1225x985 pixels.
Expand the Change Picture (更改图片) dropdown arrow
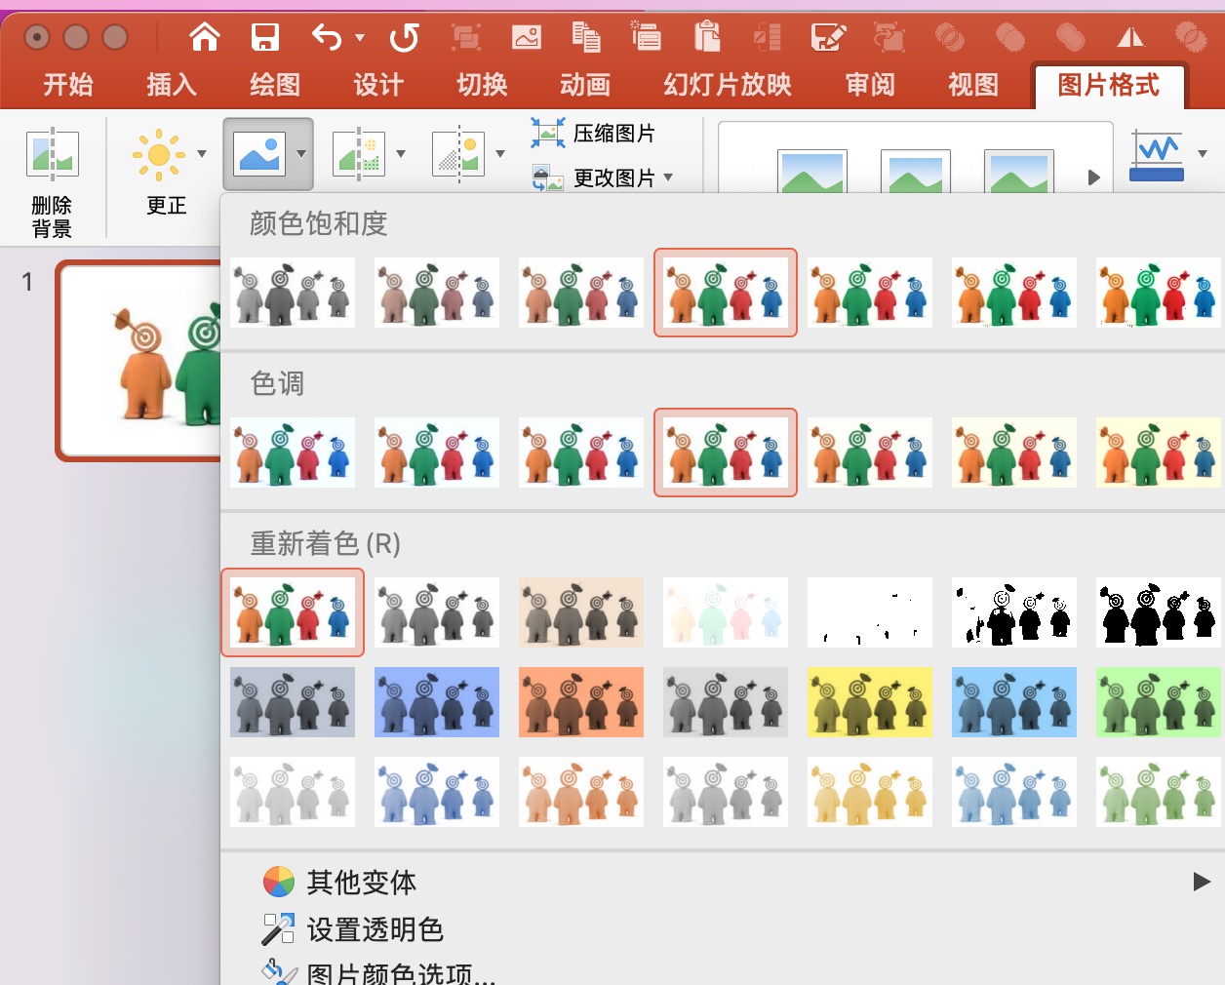pyautogui.click(x=668, y=177)
